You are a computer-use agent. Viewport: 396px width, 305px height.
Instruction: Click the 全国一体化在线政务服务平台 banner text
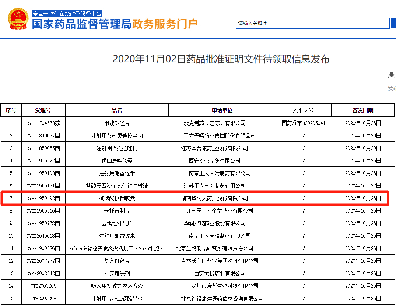[67, 13]
